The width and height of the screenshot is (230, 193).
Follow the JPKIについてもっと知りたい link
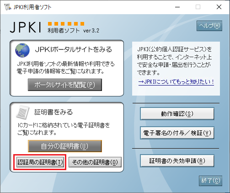point(176,82)
